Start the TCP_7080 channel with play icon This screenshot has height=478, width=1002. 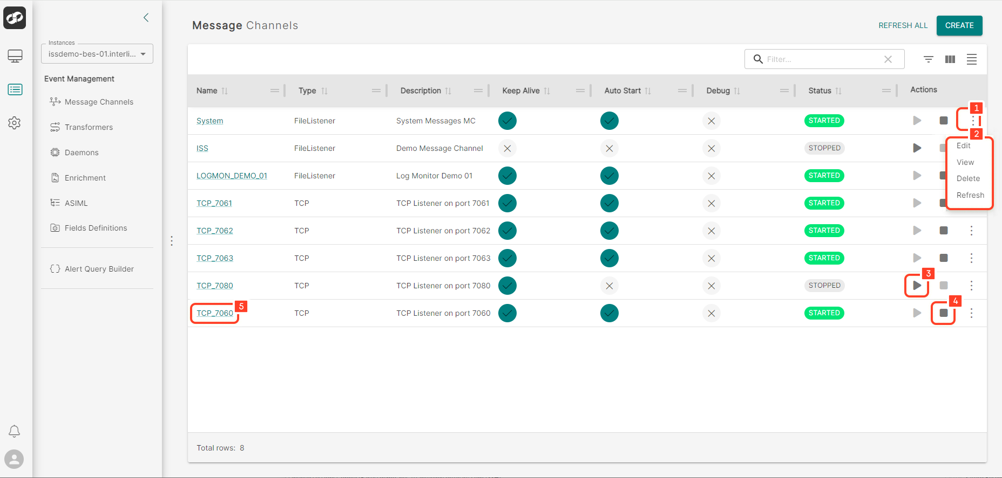[917, 285]
